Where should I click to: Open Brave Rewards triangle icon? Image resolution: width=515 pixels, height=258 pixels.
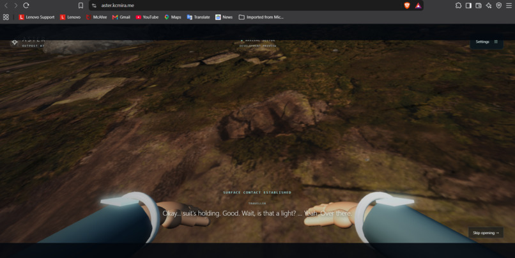click(418, 5)
